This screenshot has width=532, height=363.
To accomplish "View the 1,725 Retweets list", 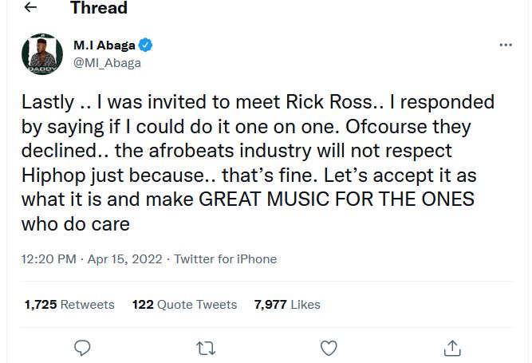I will [69, 304].
